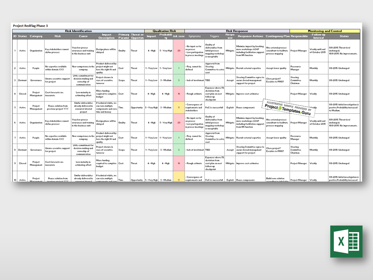Click the 'Monthly' interval cell in row 2
Screen dimensions: 373x280
[318, 68]
